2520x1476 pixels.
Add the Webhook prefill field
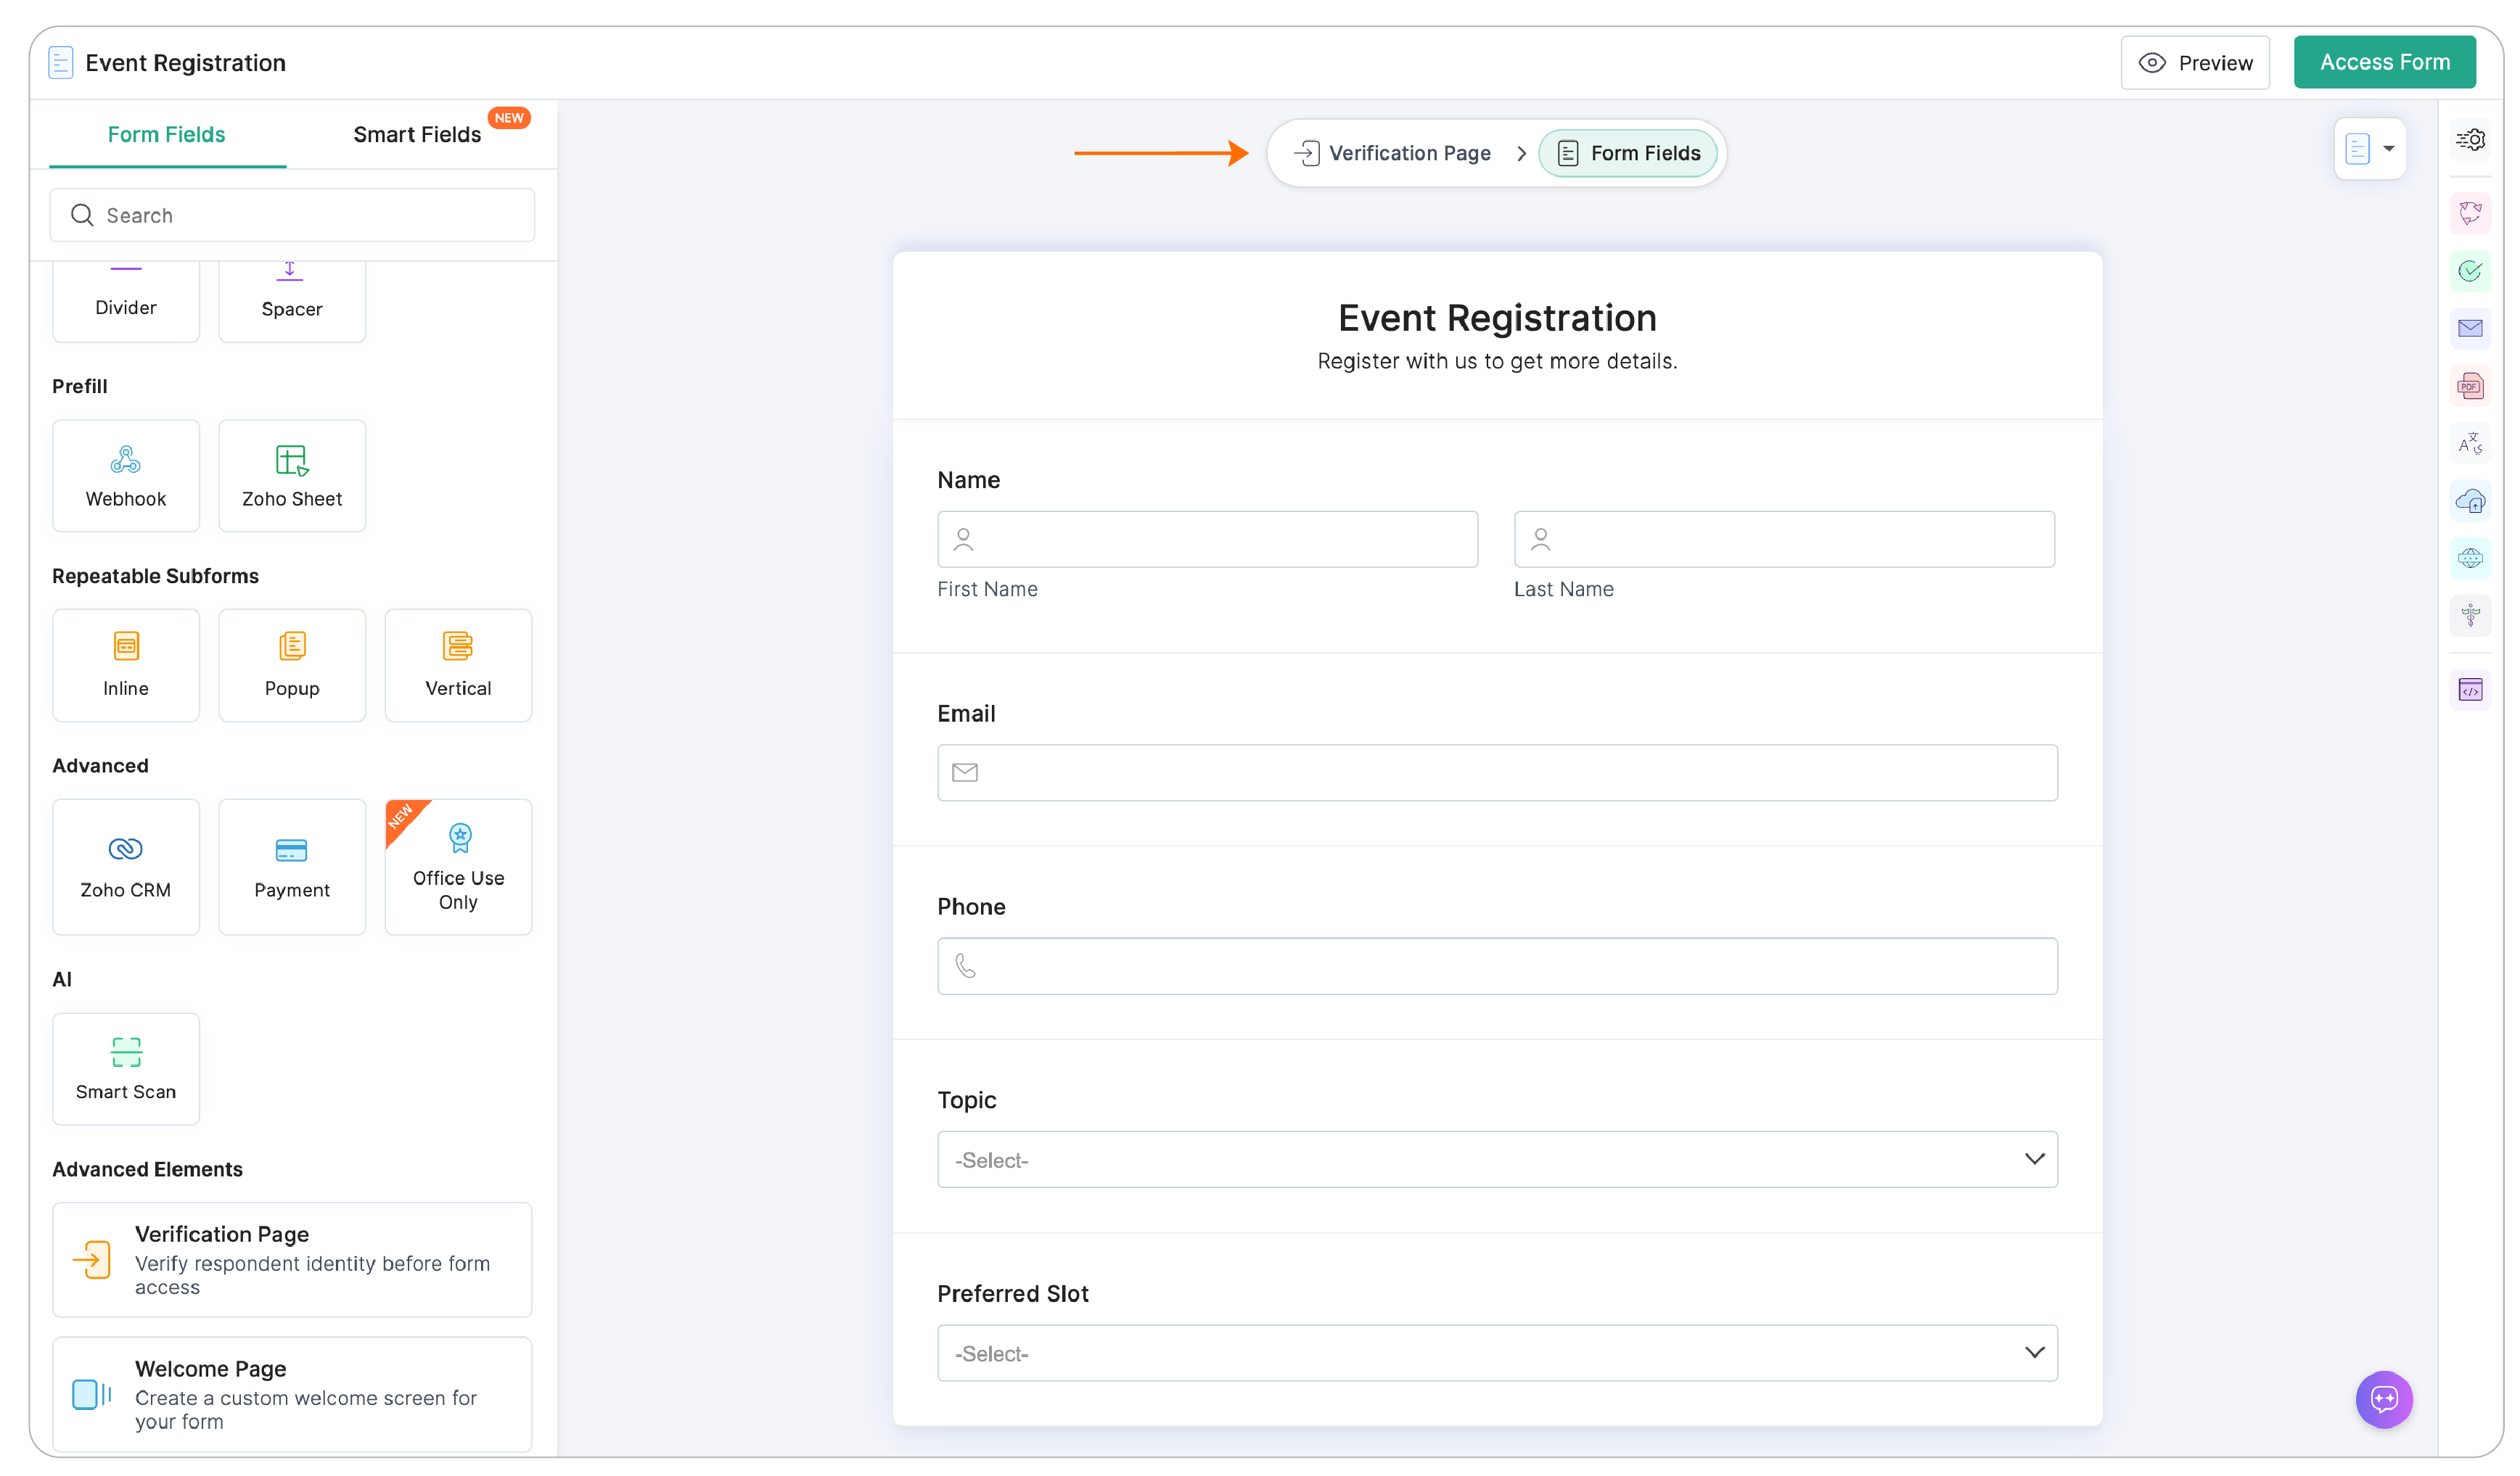[126, 476]
